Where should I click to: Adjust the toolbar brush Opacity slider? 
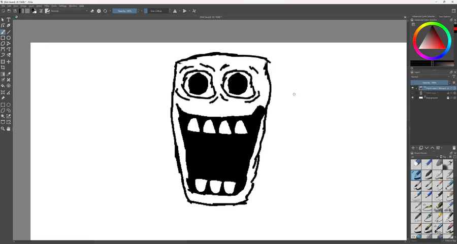point(124,11)
